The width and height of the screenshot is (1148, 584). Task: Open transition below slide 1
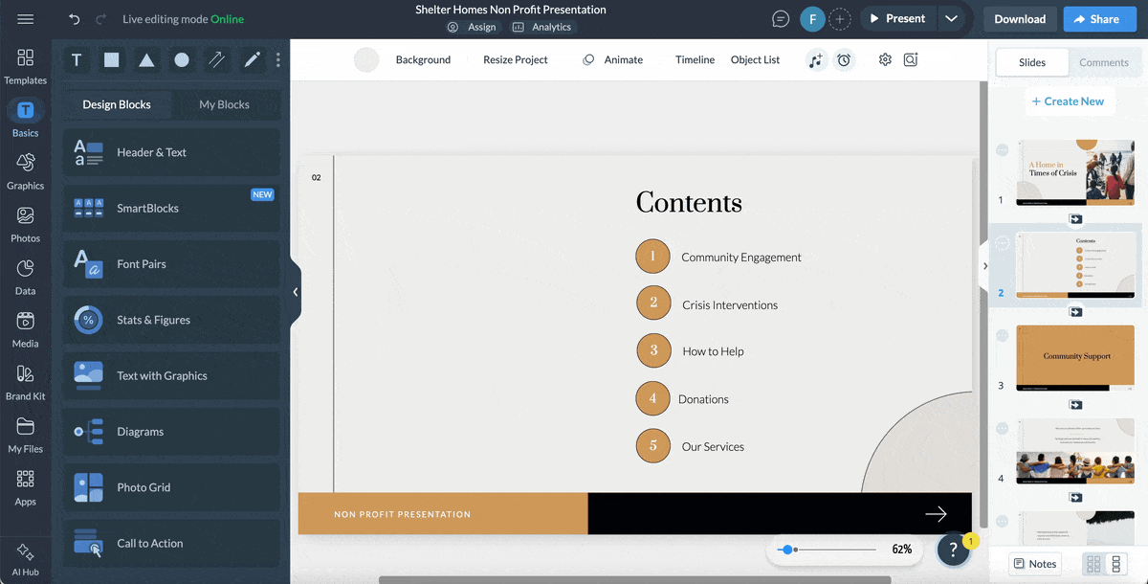1076,219
